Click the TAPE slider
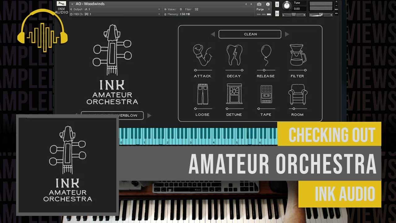The image size is (396, 223). (x=266, y=109)
